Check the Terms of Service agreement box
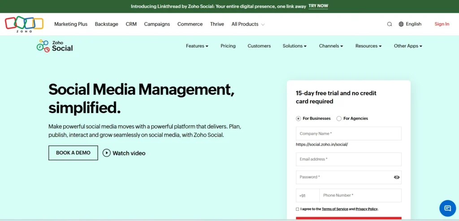The image size is (459, 221). coord(298,209)
